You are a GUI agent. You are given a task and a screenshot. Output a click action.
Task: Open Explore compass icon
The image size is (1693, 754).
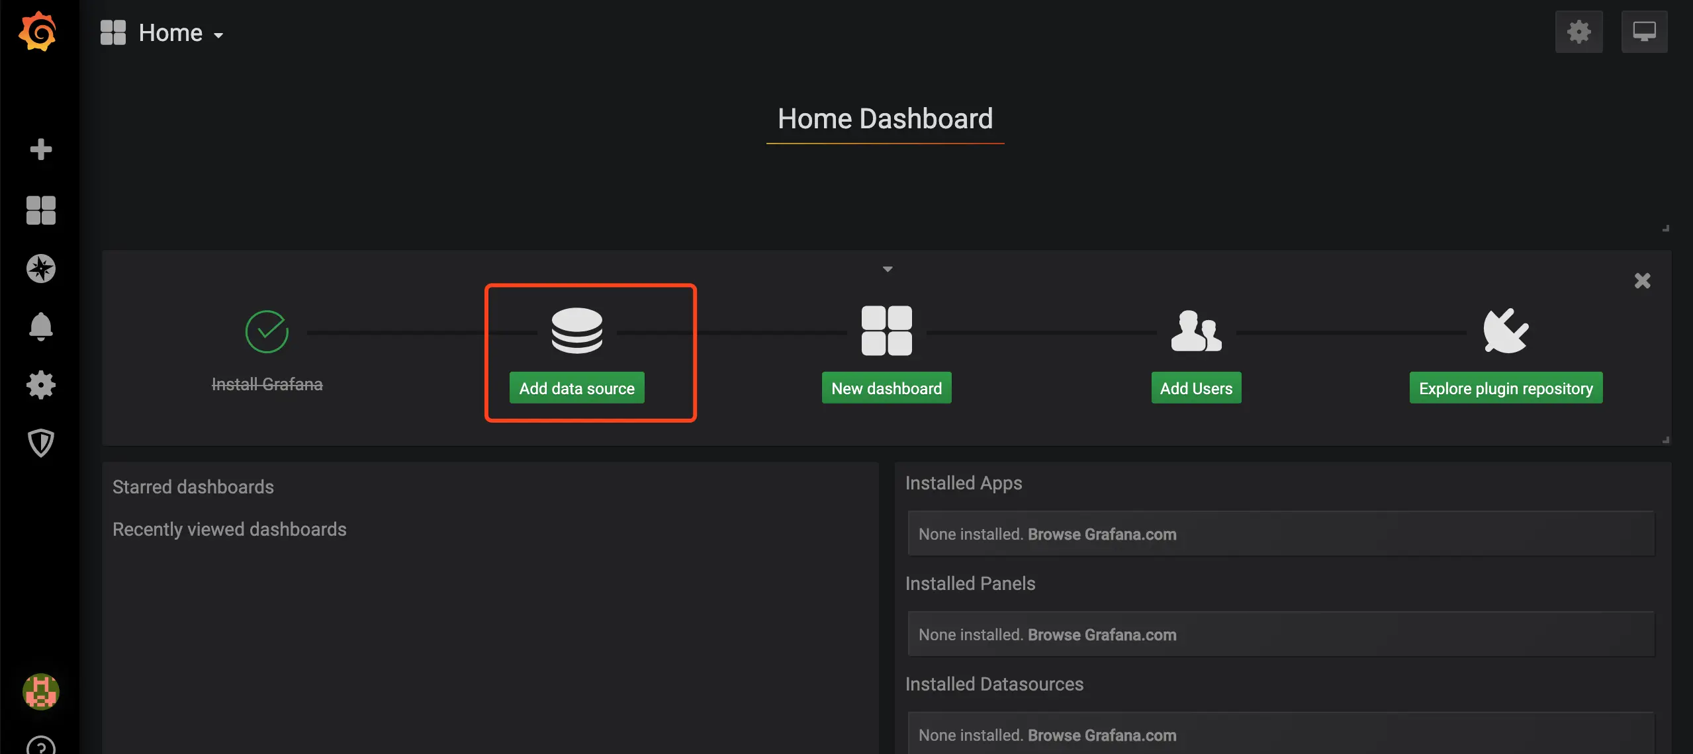tap(40, 269)
